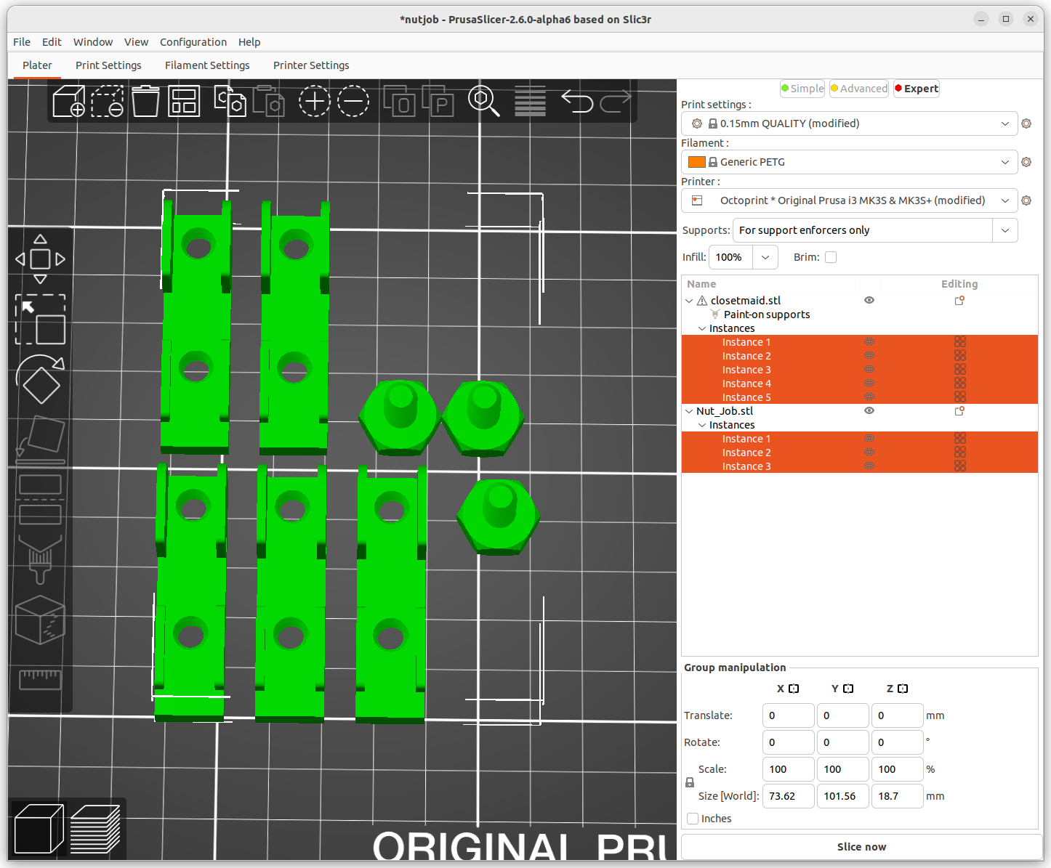The image size is (1051, 868).
Task: Open the Supports dropdown
Action: point(1005,230)
